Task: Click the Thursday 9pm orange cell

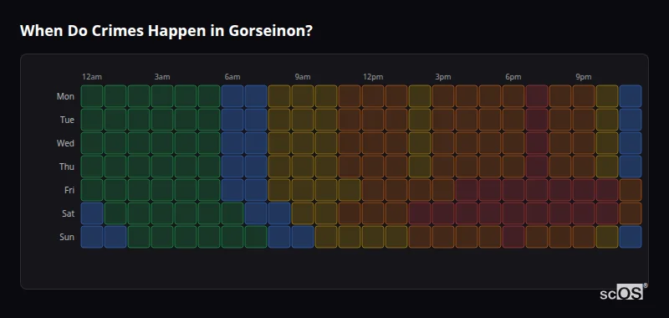Action: [583, 167]
